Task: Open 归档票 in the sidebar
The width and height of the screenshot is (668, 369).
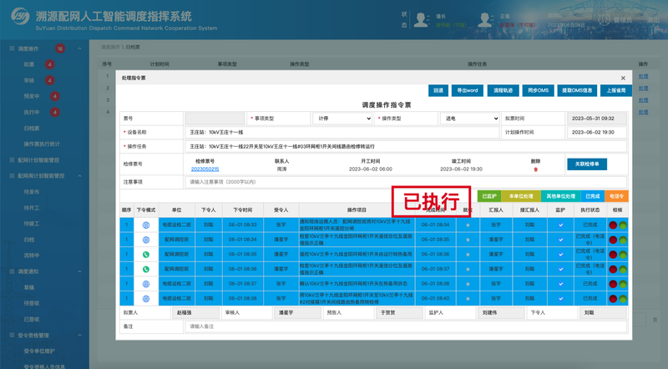Action: click(32, 129)
